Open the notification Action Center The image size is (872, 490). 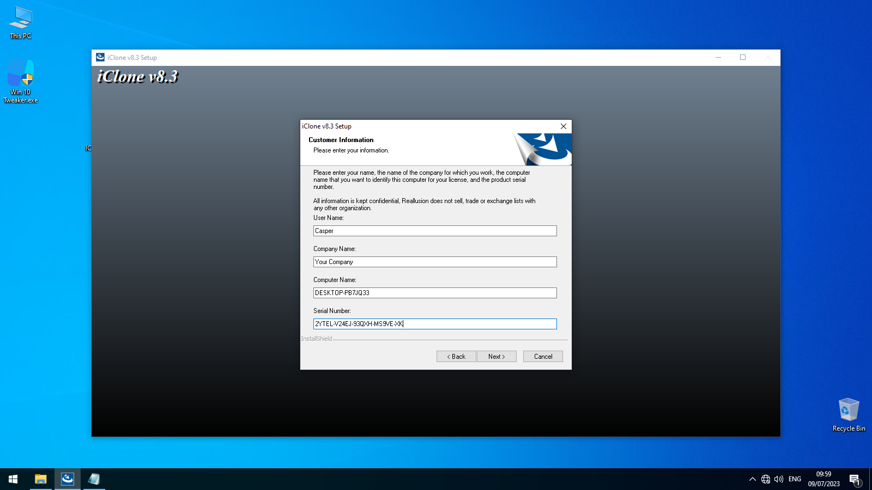(x=855, y=479)
